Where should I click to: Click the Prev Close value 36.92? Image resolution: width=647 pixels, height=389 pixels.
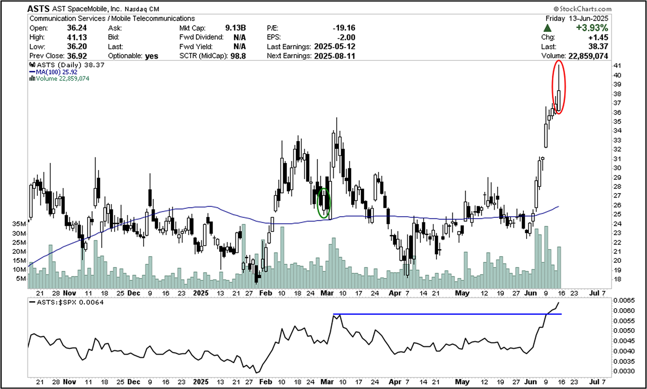(77, 56)
